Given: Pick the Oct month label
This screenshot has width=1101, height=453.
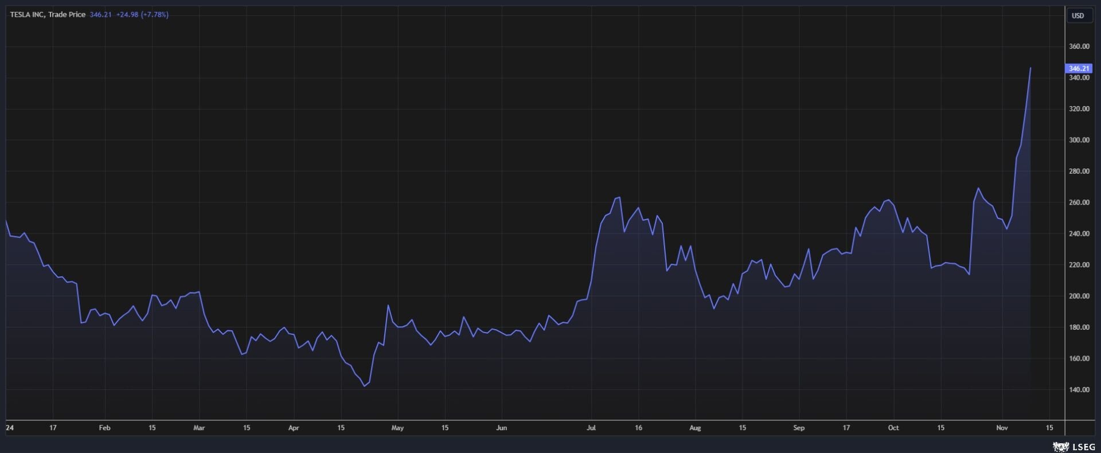Looking at the screenshot, I should point(893,428).
